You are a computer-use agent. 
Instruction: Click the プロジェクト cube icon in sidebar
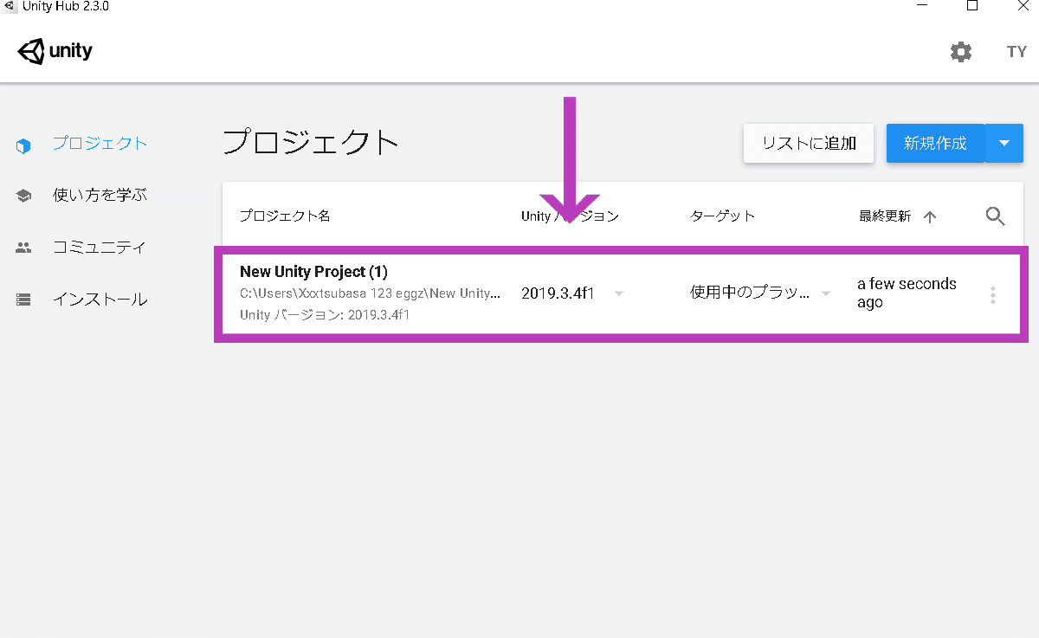(23, 145)
